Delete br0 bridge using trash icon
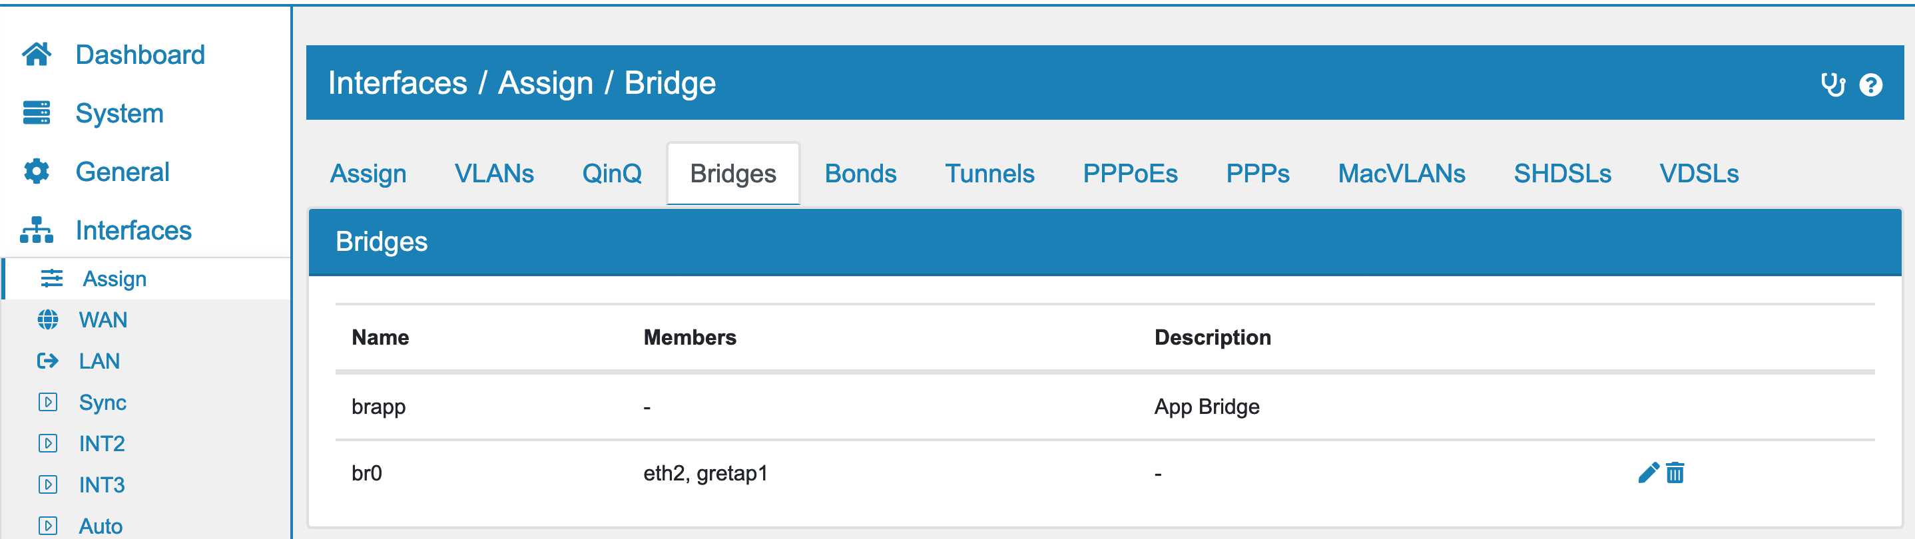 [x=1675, y=473]
